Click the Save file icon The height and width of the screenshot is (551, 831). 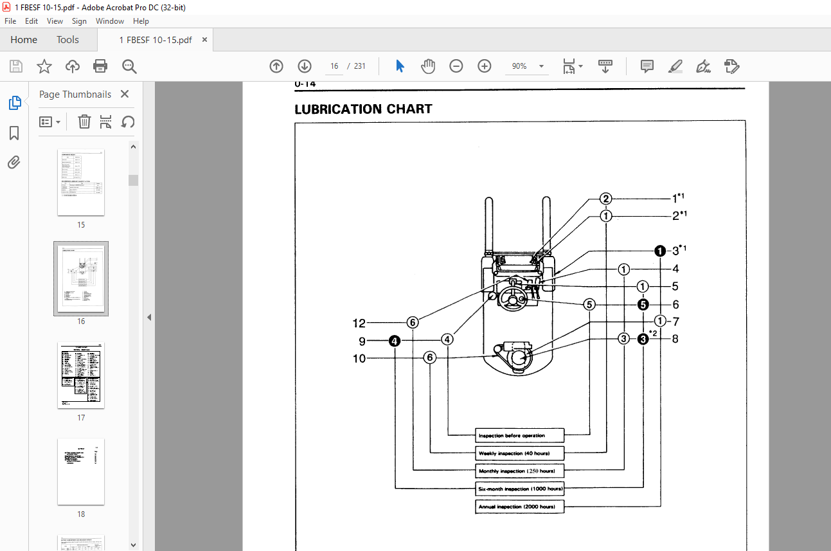[16, 66]
